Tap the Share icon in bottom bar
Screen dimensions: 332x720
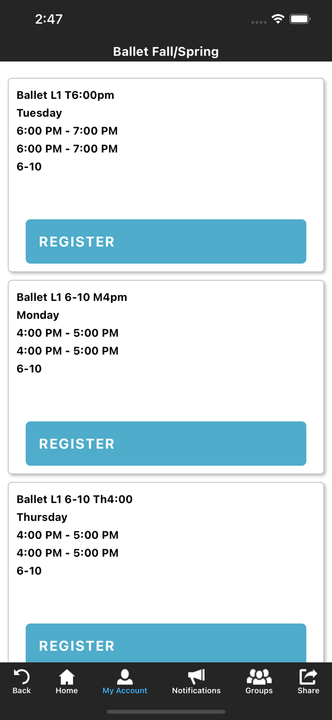click(307, 678)
